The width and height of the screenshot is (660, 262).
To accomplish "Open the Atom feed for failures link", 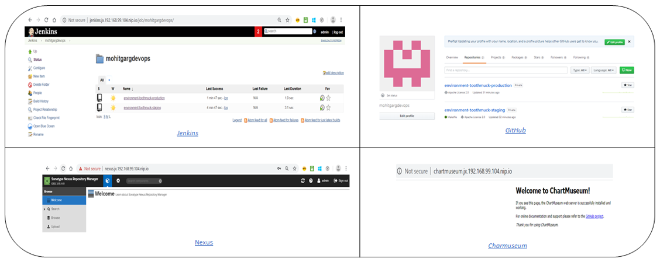I will tap(284, 121).
